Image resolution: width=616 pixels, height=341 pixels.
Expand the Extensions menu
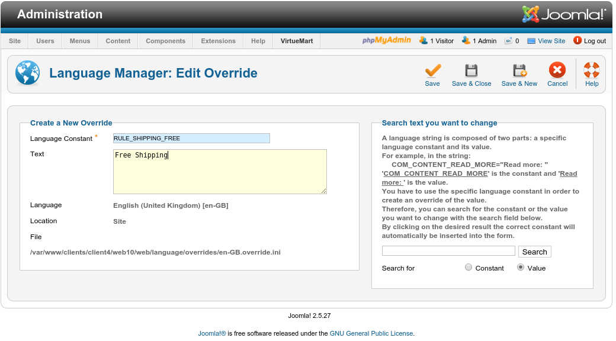pyautogui.click(x=218, y=41)
